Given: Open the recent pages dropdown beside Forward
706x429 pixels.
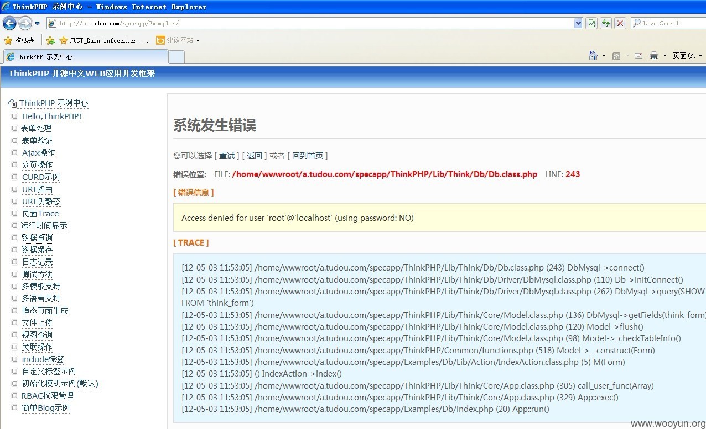Looking at the screenshot, I should (37, 24).
